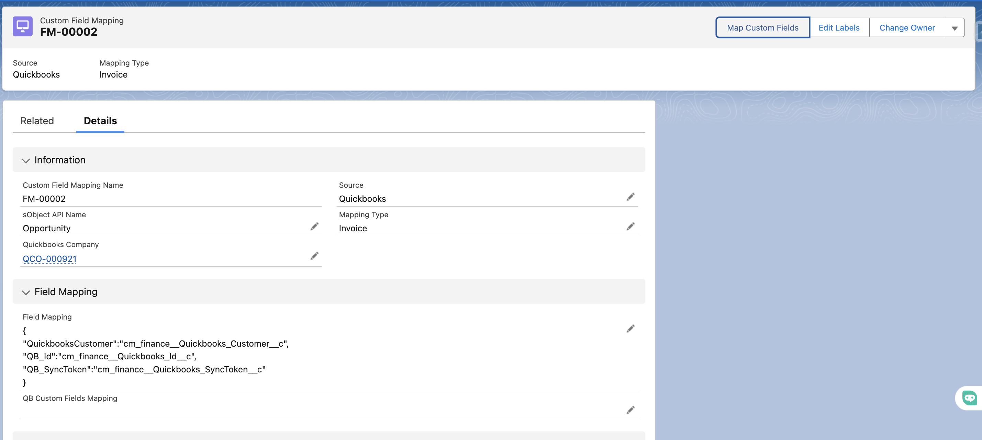
Task: Edit the sObject API Name pencil icon
Action: (314, 227)
